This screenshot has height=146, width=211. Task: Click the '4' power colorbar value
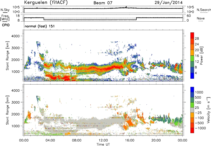196,73
